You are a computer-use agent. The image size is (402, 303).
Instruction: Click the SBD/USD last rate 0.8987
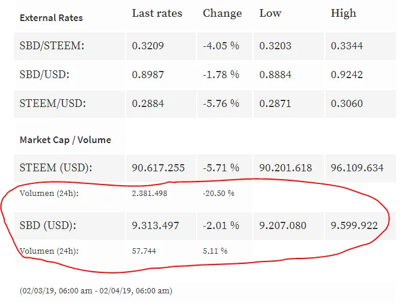(148, 75)
